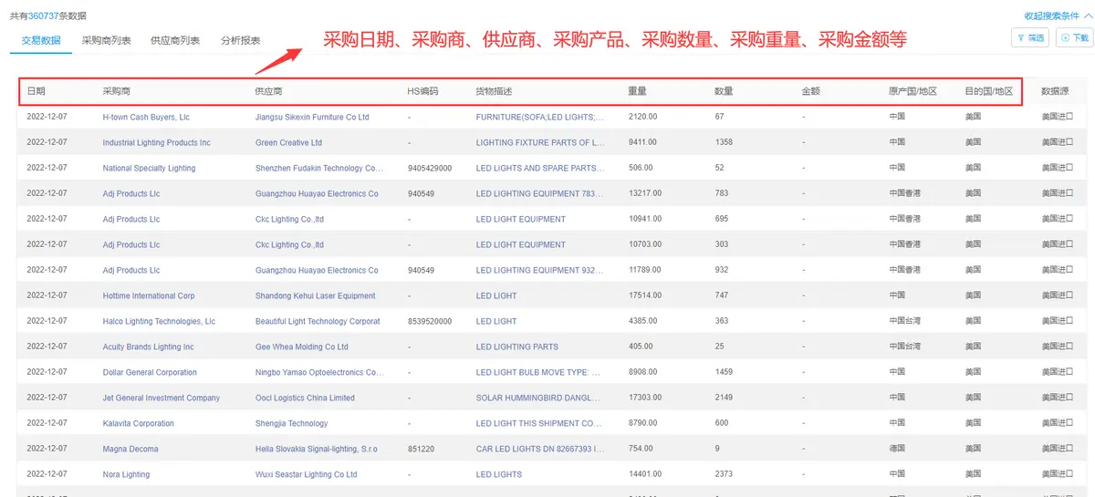Click the 数量 column header
Viewport: 1095px width, 497px height.
(724, 91)
